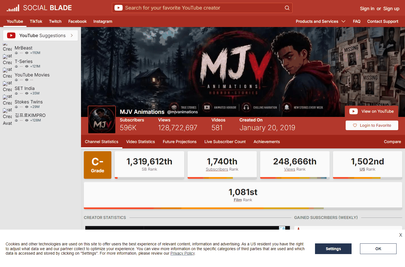Screen dimensions: 405x267
Task: Click the CREATOR STATISTICS heading
Action: [105, 218]
